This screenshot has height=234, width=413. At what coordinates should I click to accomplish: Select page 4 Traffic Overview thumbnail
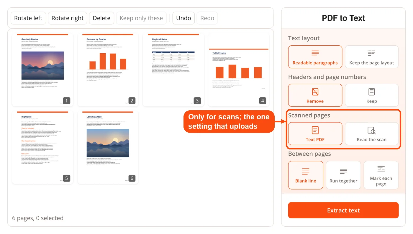click(239, 70)
